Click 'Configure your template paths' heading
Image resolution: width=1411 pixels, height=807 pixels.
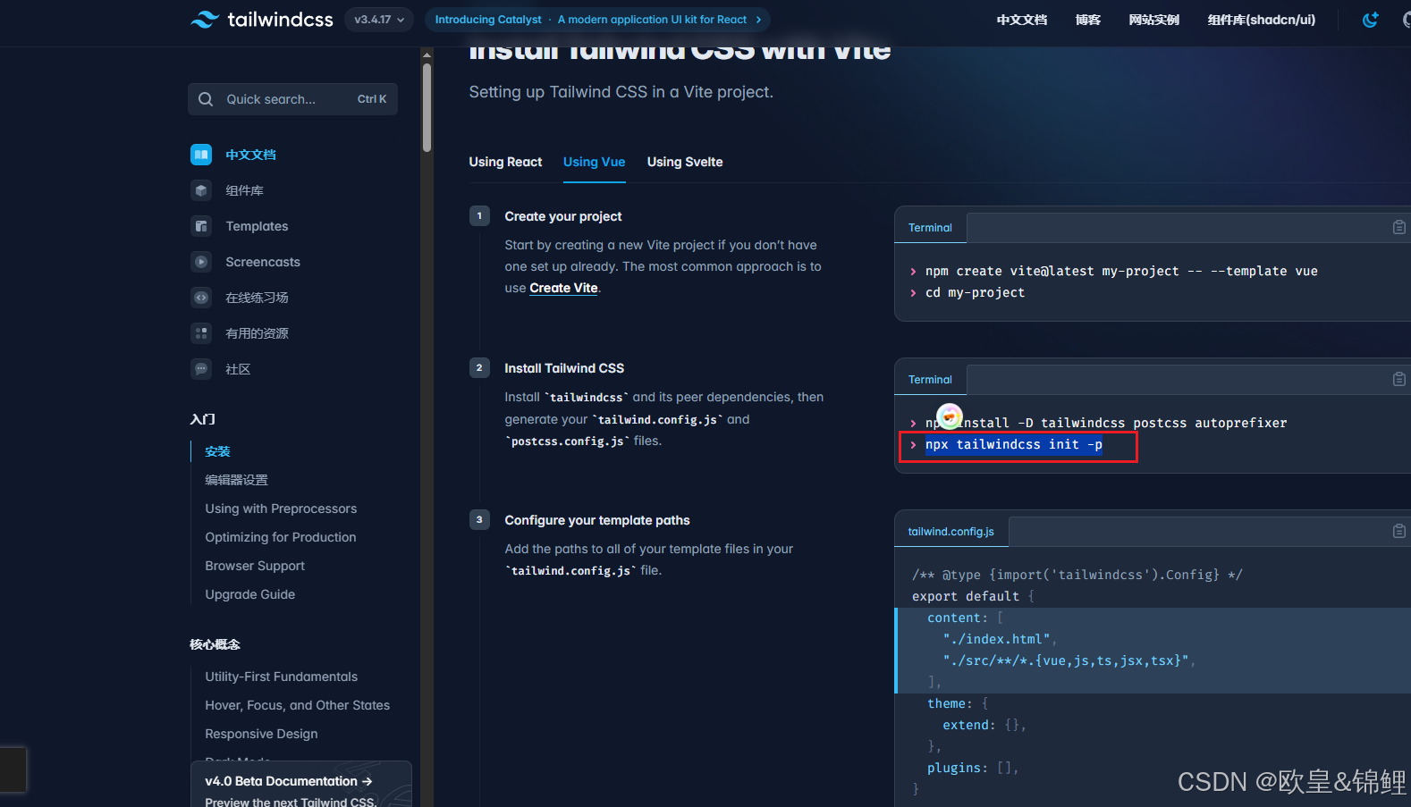[x=597, y=520]
